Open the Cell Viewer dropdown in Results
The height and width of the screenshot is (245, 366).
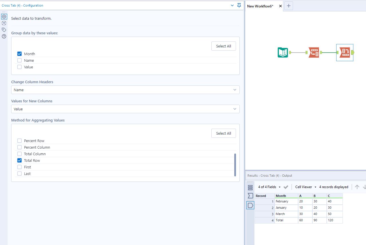coord(305,187)
